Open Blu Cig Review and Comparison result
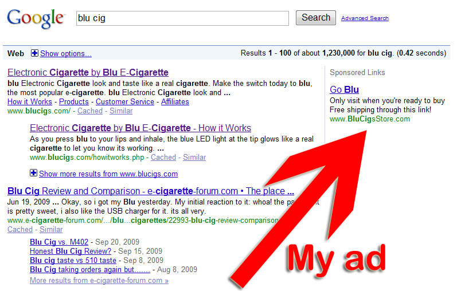The image size is (457, 291). click(150, 191)
